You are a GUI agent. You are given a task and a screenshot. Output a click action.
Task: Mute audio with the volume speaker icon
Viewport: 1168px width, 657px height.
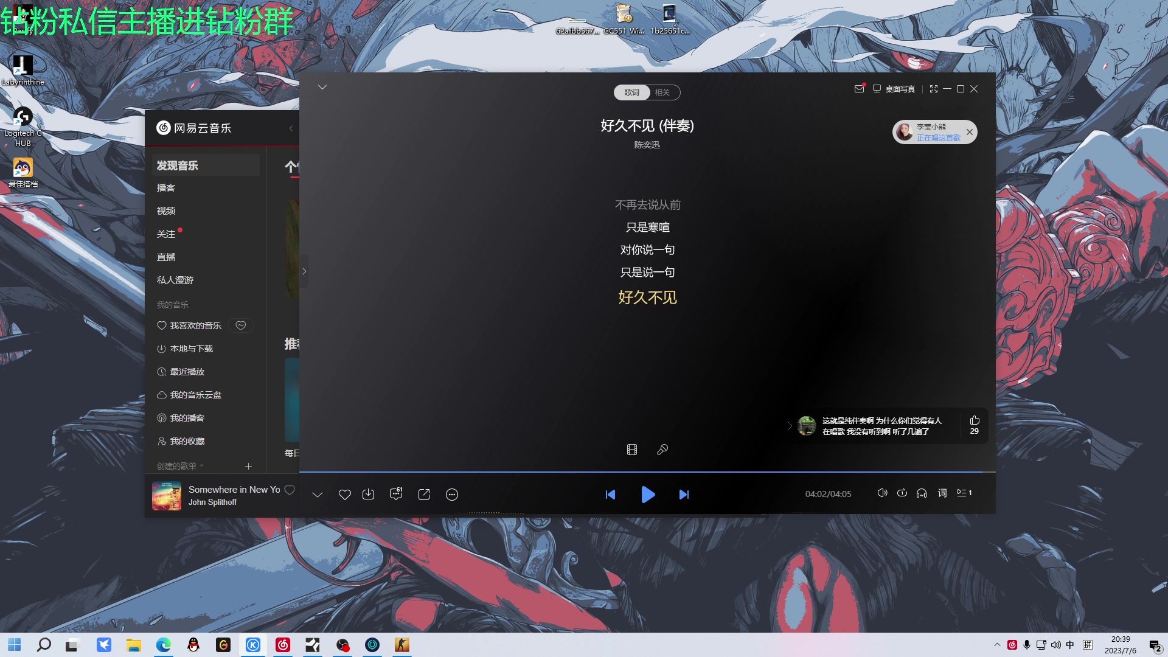click(x=883, y=493)
